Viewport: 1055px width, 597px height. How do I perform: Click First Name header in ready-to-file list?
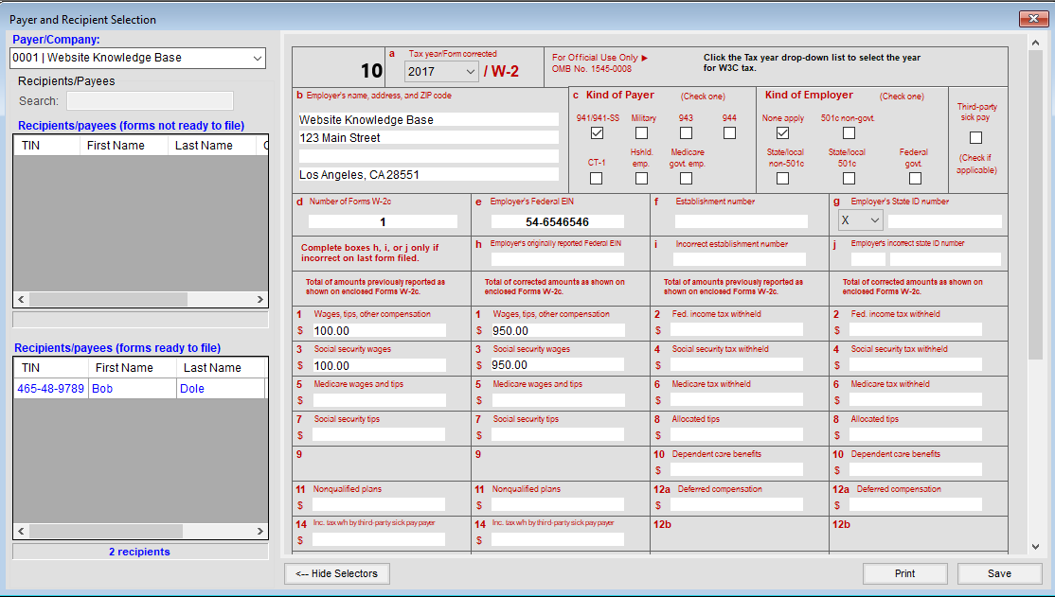[x=133, y=368]
